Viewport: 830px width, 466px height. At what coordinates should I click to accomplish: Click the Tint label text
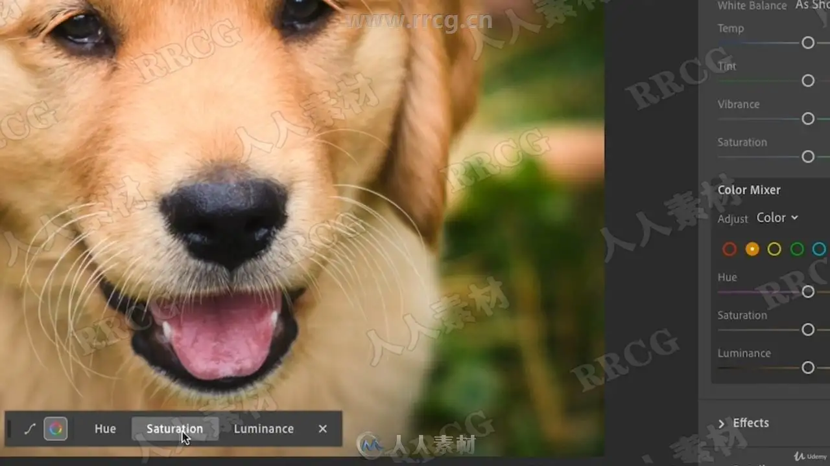727,66
